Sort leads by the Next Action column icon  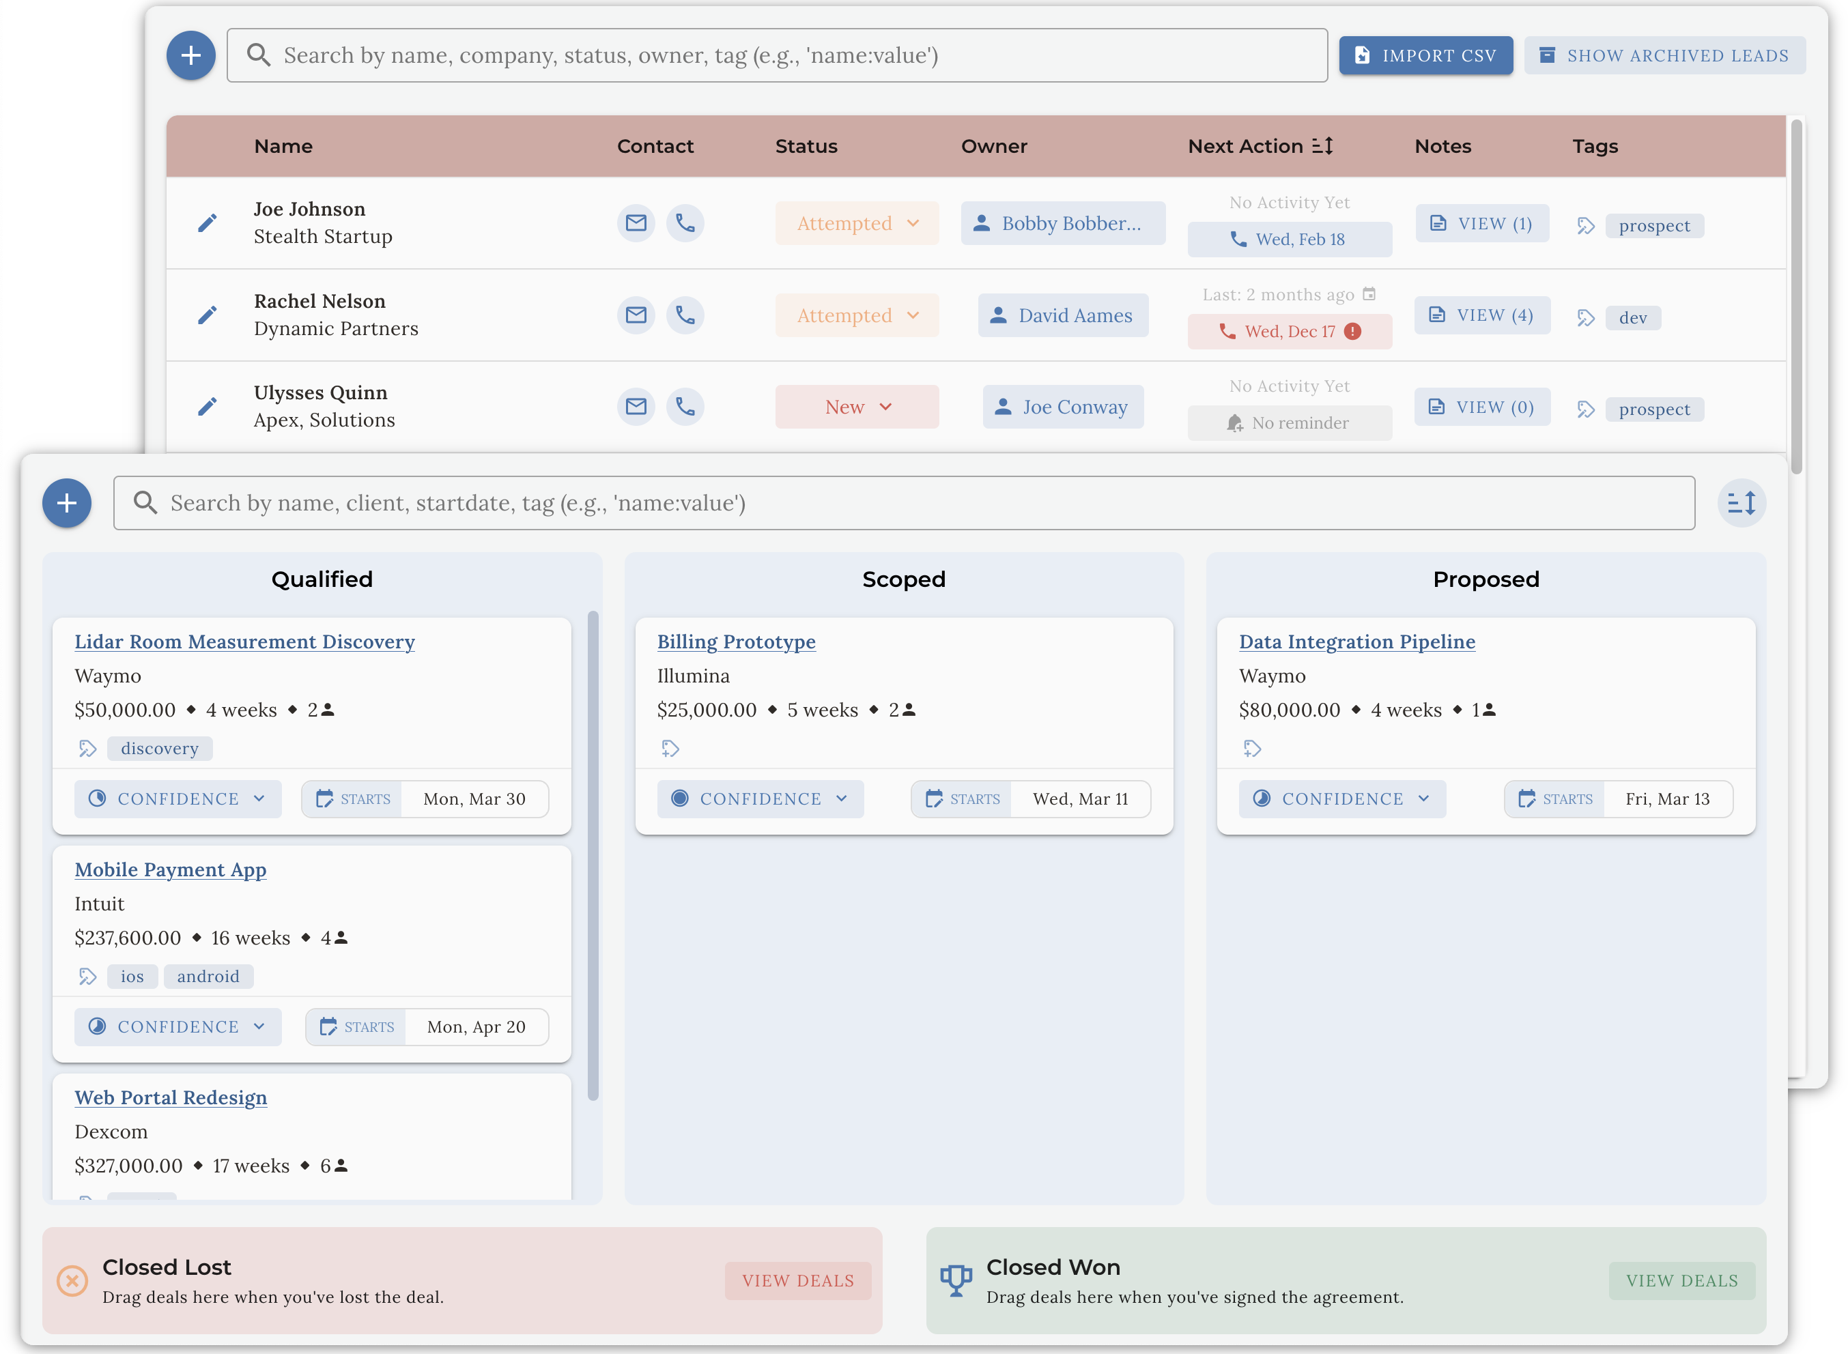tap(1322, 145)
